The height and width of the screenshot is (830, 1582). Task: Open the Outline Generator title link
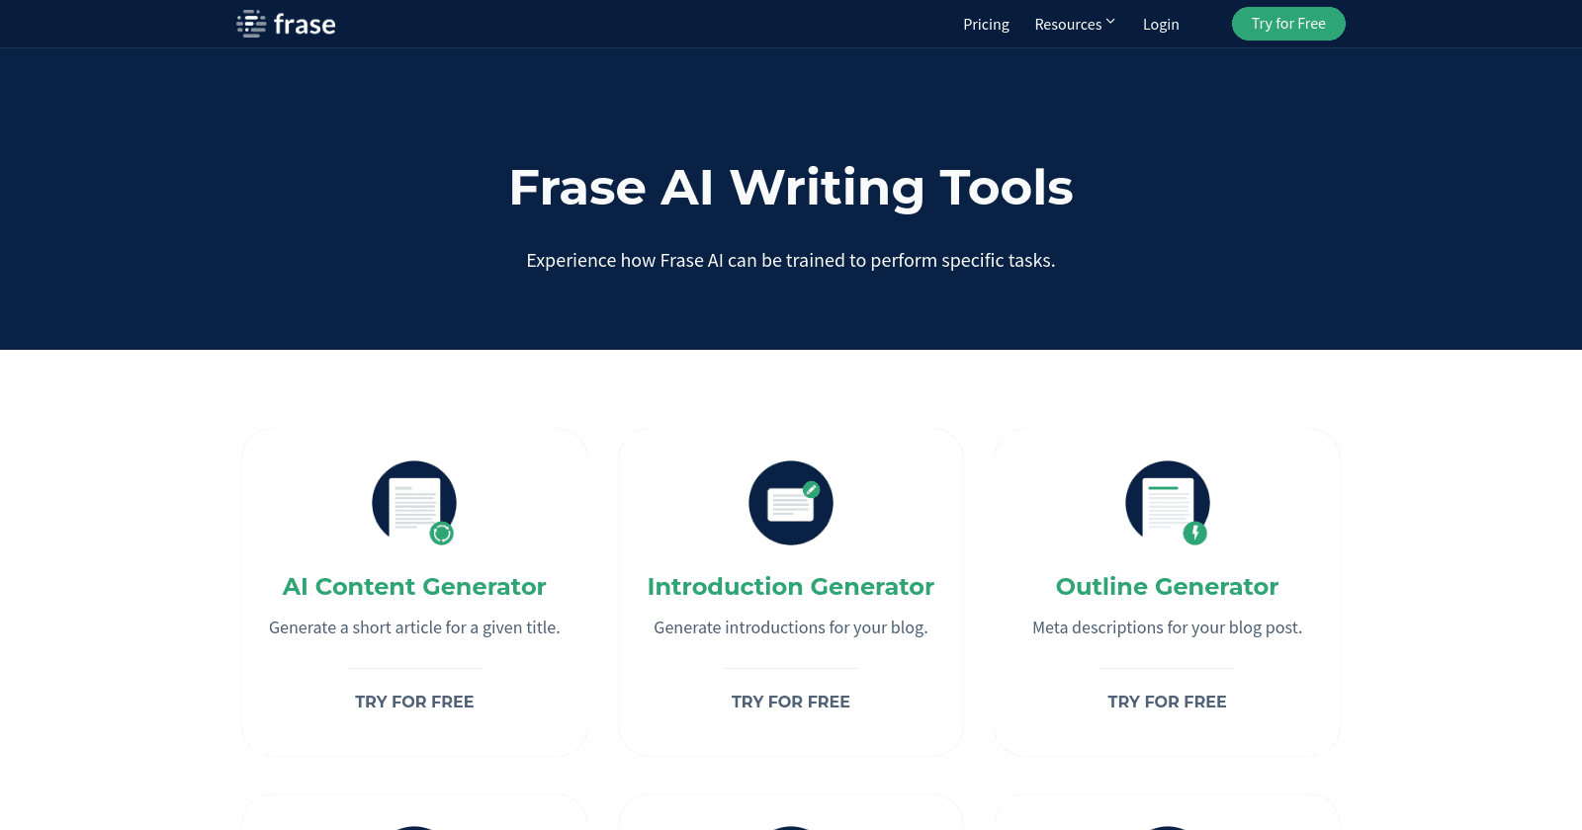click(1167, 587)
